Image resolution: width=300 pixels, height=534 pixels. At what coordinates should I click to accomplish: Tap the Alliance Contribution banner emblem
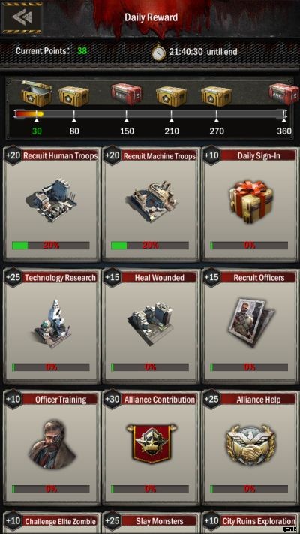(x=151, y=443)
